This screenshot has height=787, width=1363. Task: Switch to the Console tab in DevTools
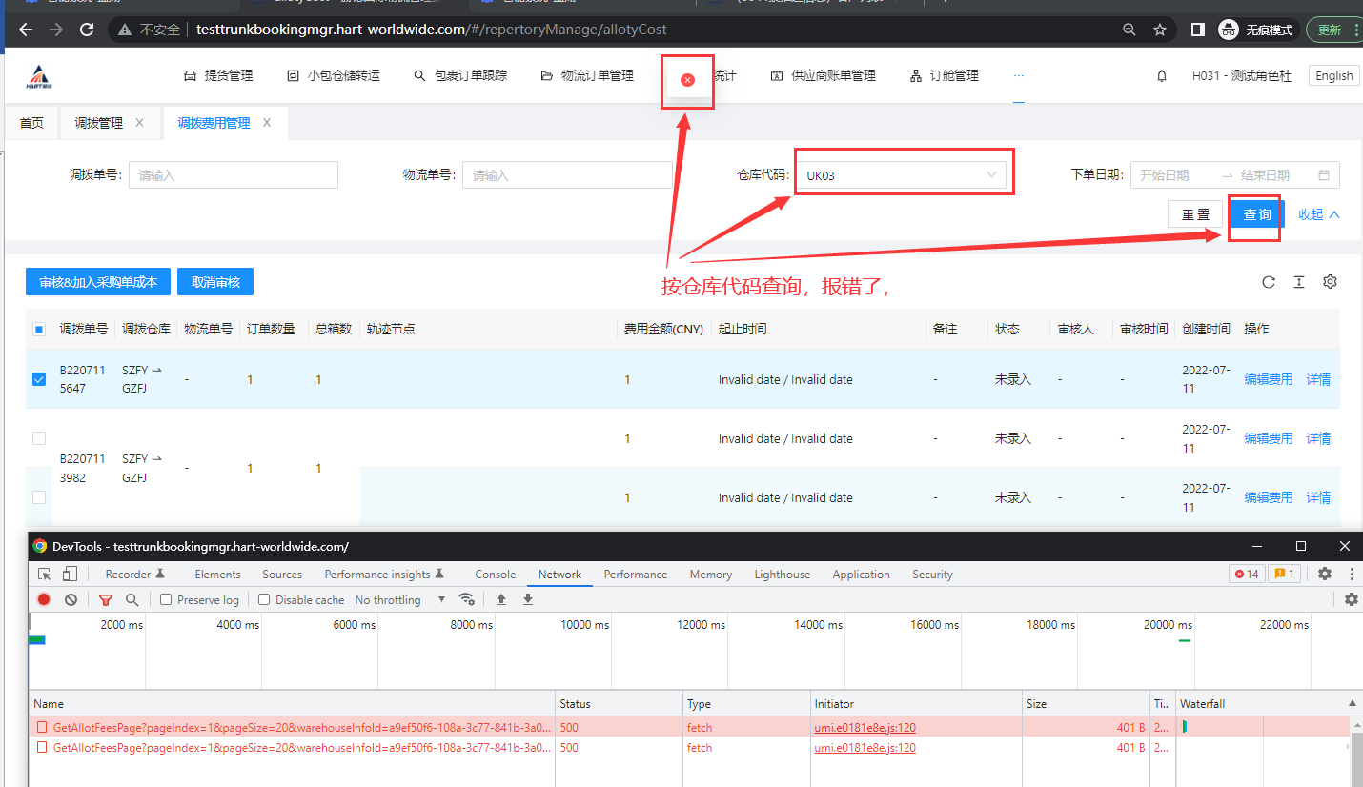[x=495, y=575]
